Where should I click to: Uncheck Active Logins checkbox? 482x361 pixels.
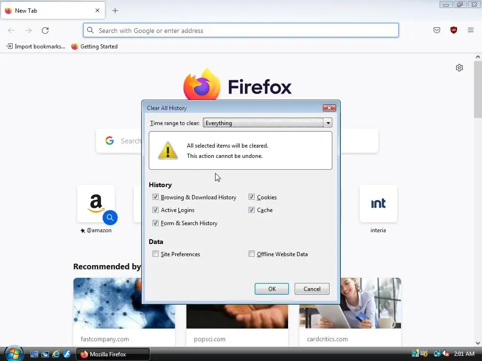[155, 210]
